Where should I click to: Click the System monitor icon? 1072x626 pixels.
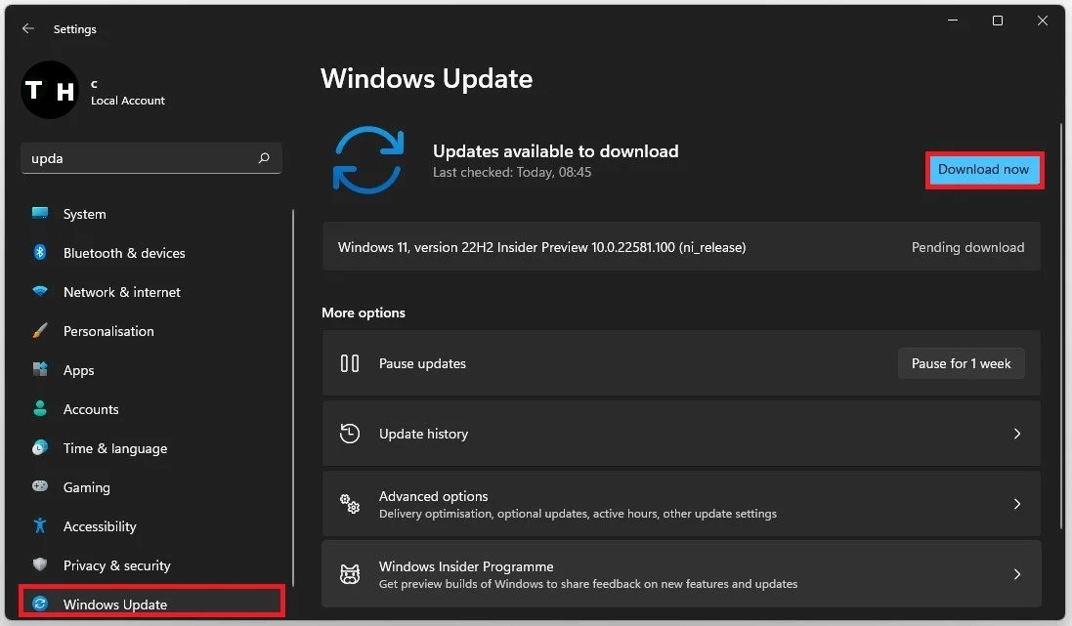click(40, 213)
